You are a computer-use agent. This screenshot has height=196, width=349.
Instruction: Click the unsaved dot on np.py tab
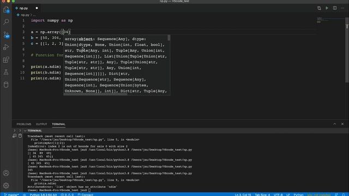(x=37, y=8)
